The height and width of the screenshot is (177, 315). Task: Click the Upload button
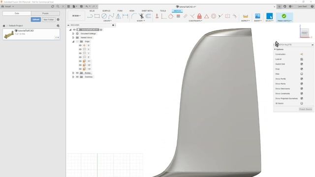click(x=36, y=20)
